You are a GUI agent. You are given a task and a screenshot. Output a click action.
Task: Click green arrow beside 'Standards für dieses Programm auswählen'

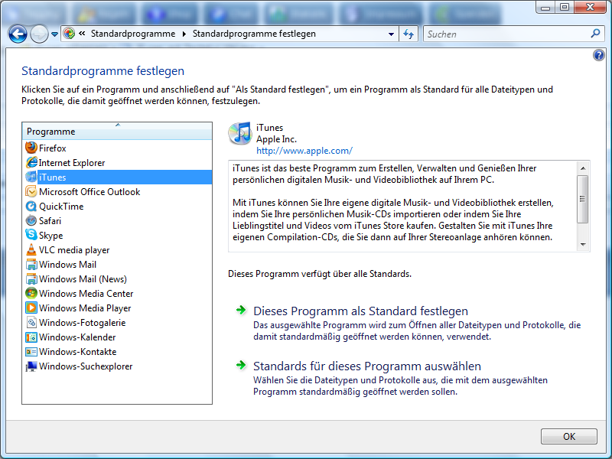tap(241, 365)
